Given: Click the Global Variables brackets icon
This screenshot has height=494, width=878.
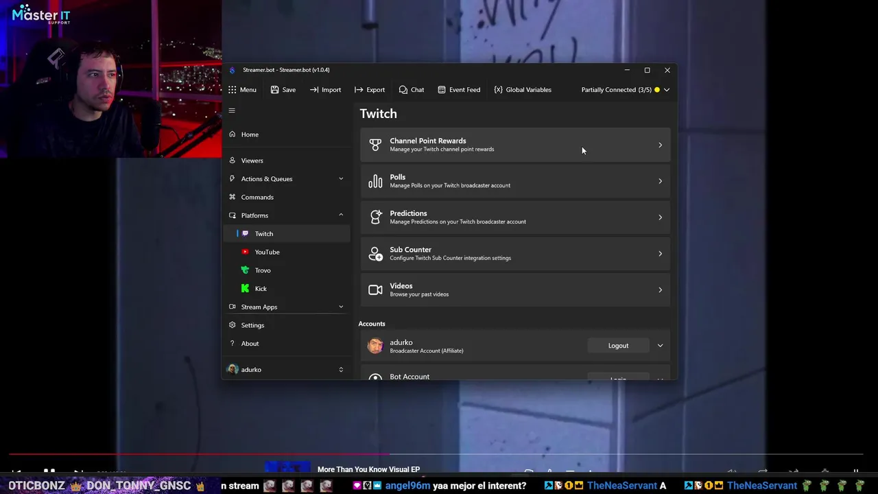Looking at the screenshot, I should pyautogui.click(x=498, y=90).
